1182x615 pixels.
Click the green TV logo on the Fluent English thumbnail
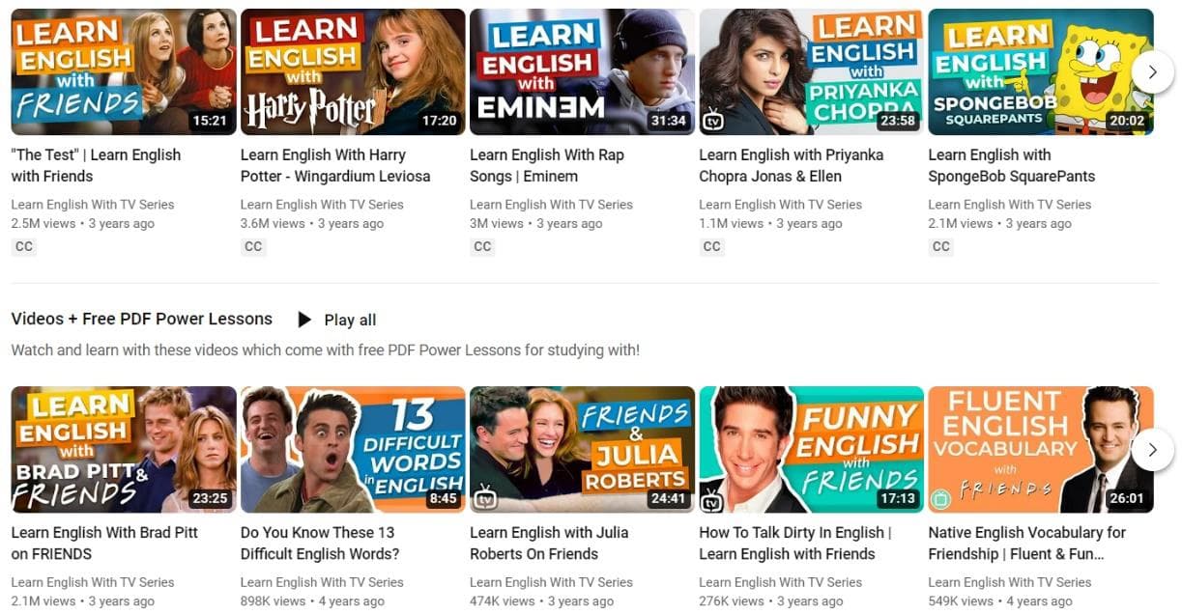(x=942, y=498)
